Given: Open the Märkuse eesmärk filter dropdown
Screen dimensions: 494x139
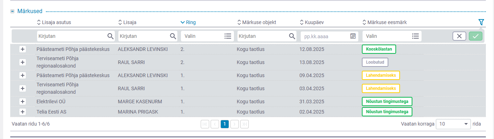Looking at the screenshot, I should click(x=392, y=36).
